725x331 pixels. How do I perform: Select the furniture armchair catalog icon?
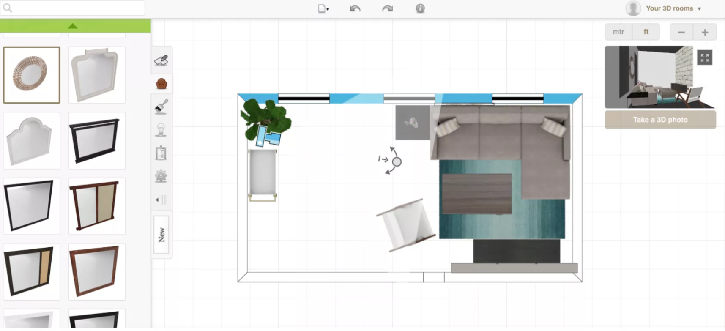[161, 84]
